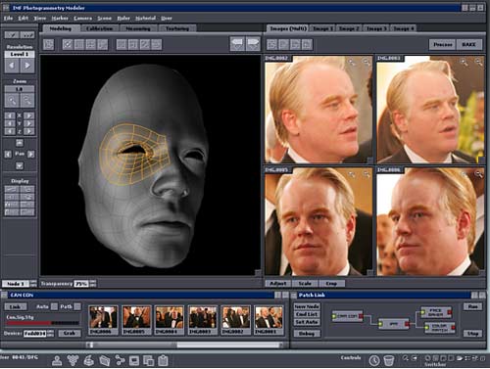This screenshot has height=369, width=490.
Task: Click the New Node button
Action: pyautogui.click(x=307, y=306)
